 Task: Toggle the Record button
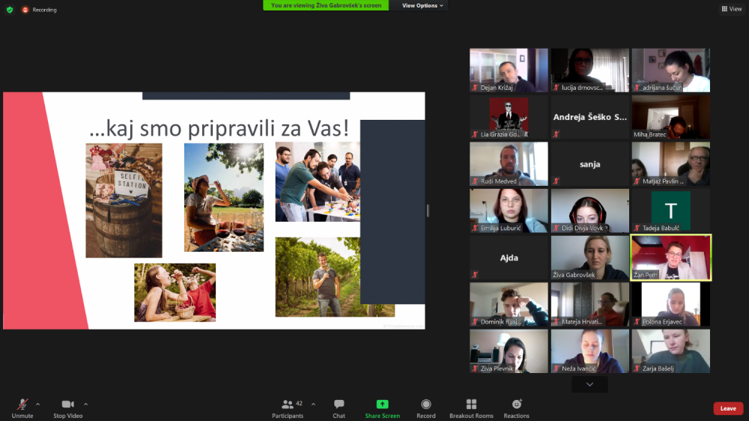[x=425, y=408]
